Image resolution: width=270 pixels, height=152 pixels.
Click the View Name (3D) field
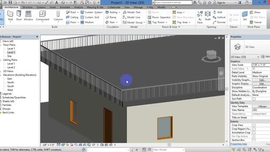tap(261, 110)
